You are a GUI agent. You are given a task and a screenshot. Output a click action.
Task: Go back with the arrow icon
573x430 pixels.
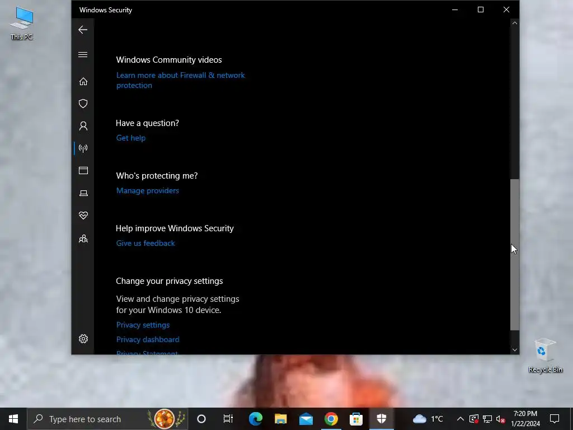click(x=83, y=30)
